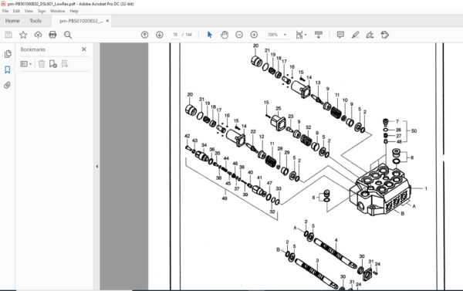Zoom in with the plus circle button
The image size is (463, 291).
pos(254,35)
